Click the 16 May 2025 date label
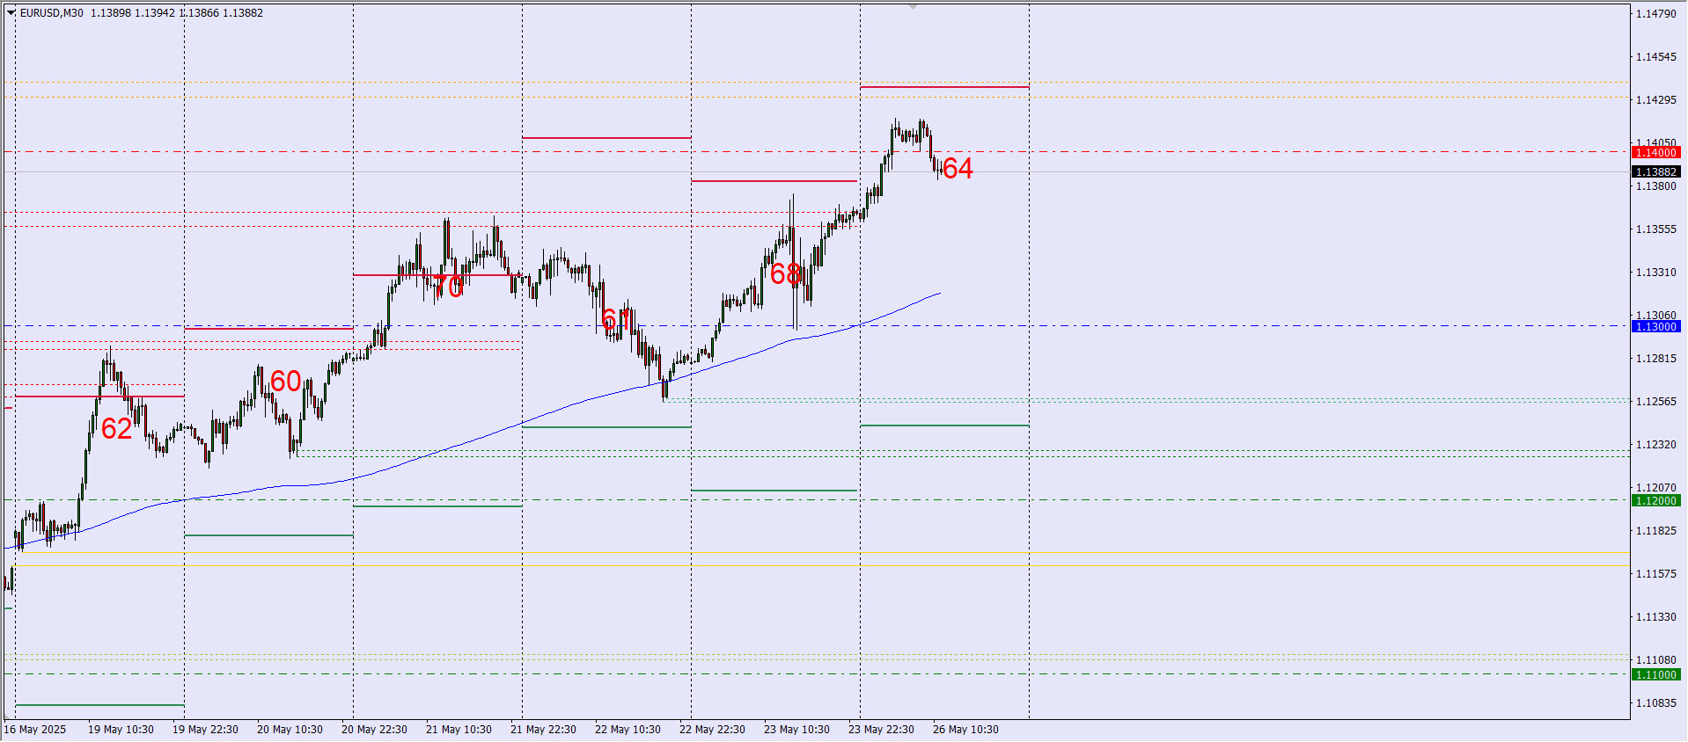This screenshot has width=1688, height=742. coord(35,730)
